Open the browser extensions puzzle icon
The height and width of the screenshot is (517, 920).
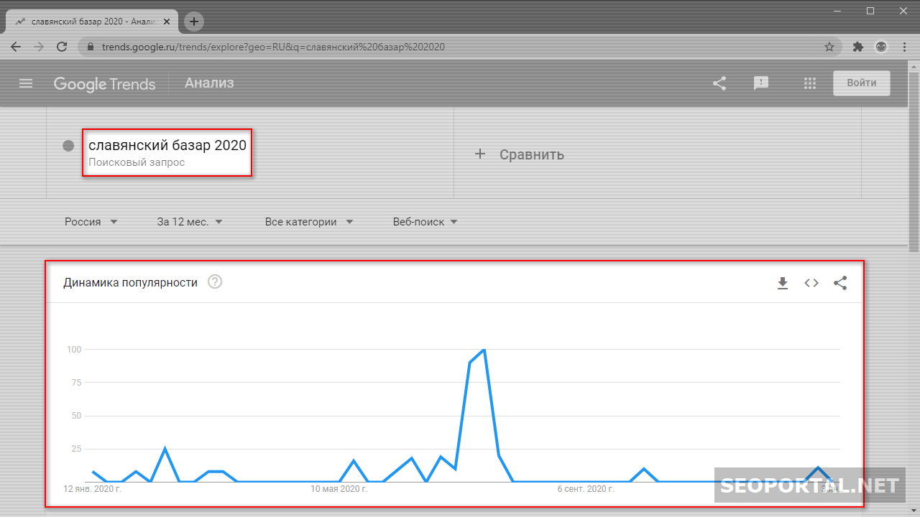point(857,47)
